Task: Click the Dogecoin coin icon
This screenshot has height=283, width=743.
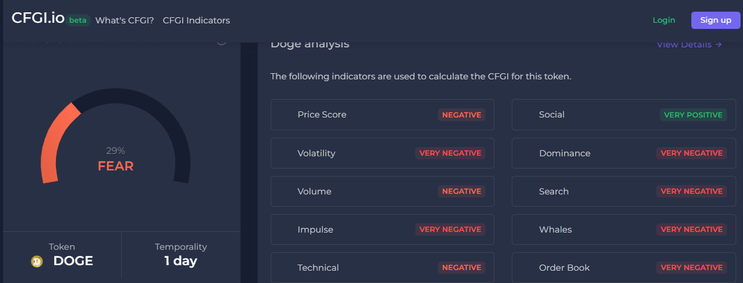Action: coord(37,261)
